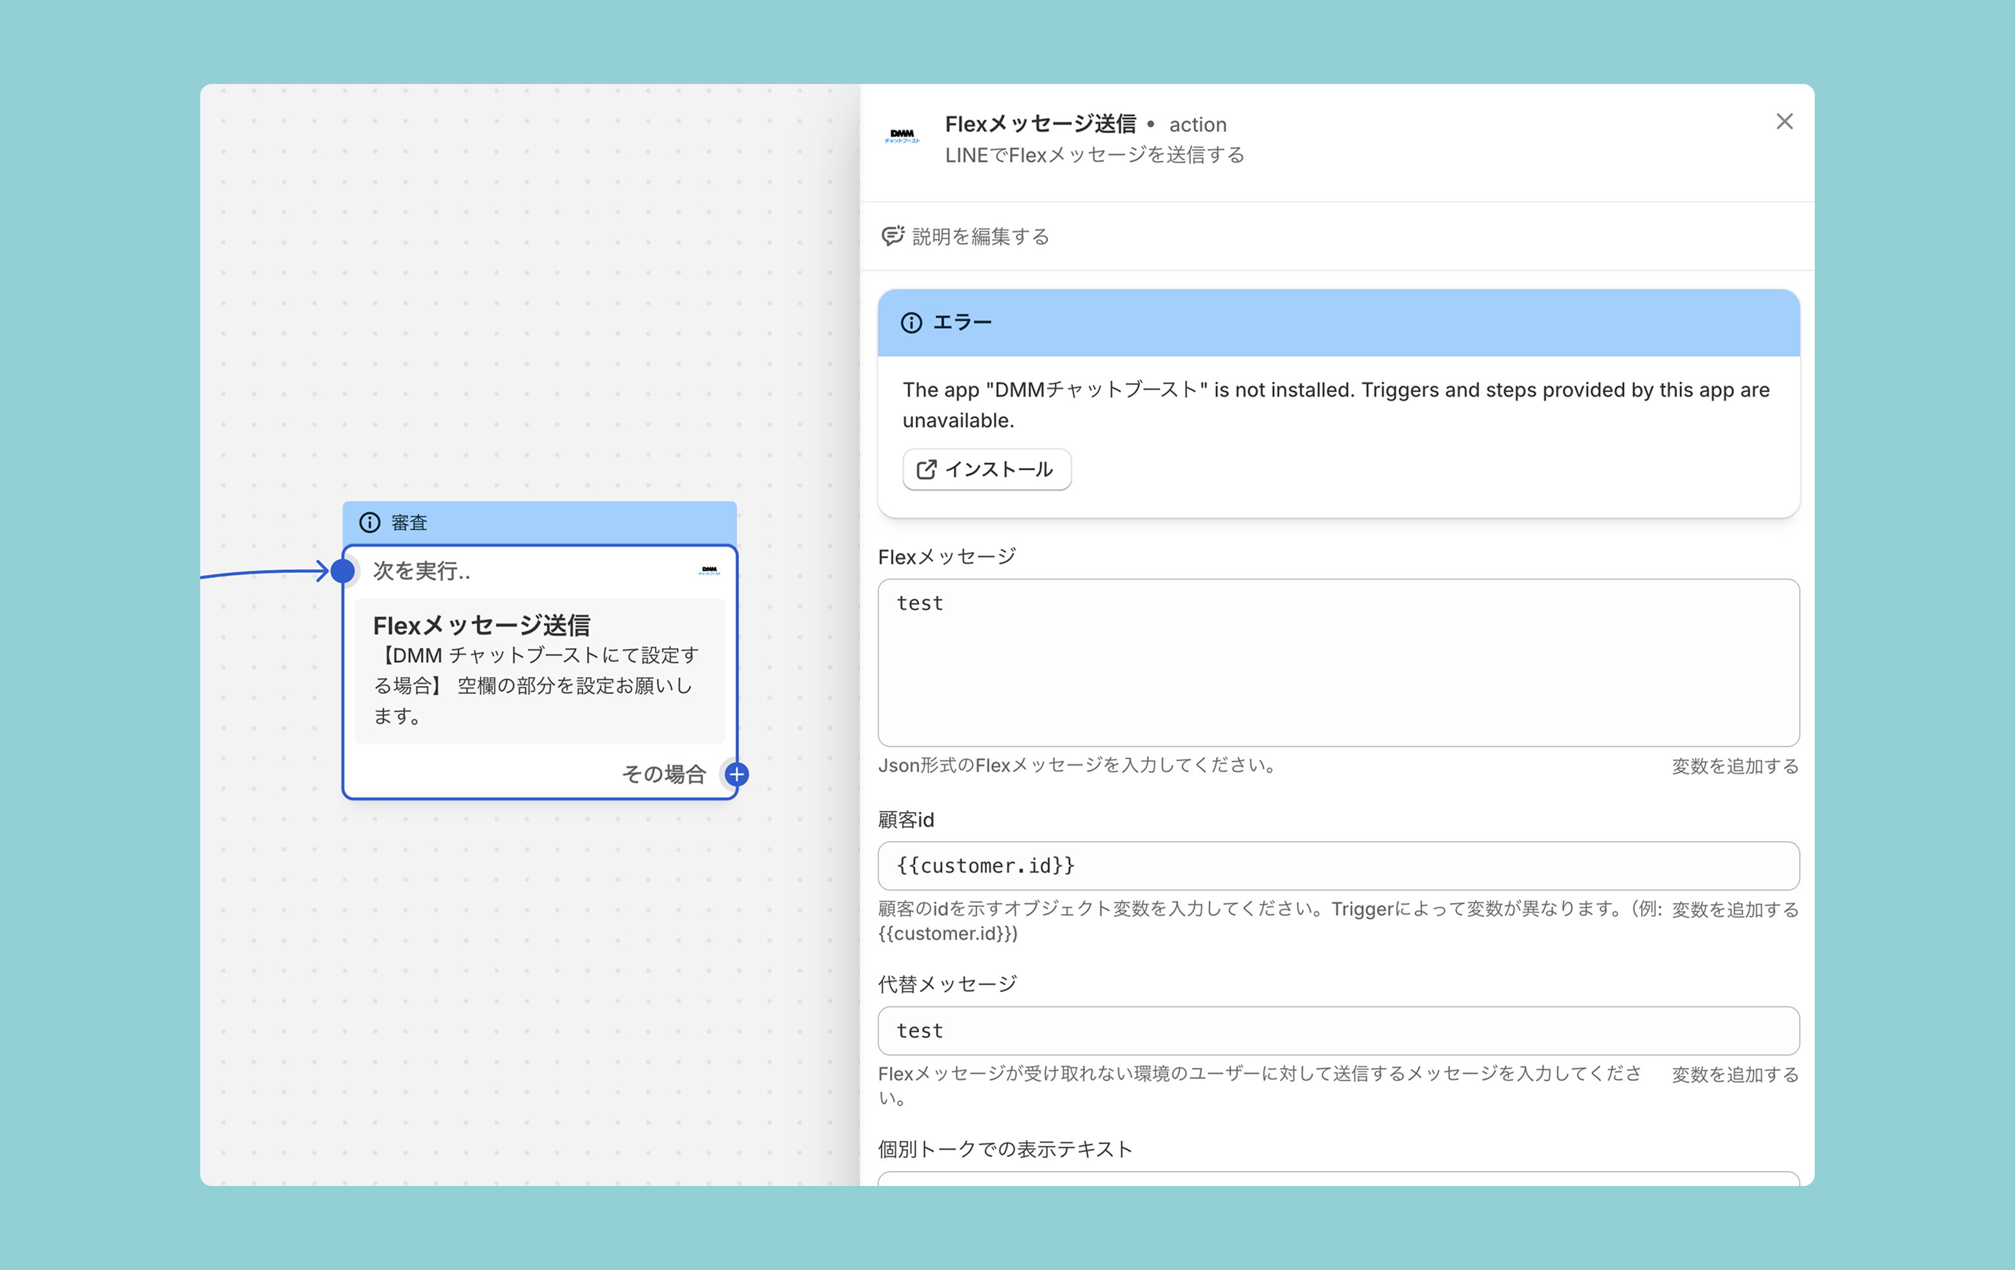Image resolution: width=2015 pixels, height=1270 pixels.
Task: Click the DMM app logo in panel header
Action: click(902, 136)
